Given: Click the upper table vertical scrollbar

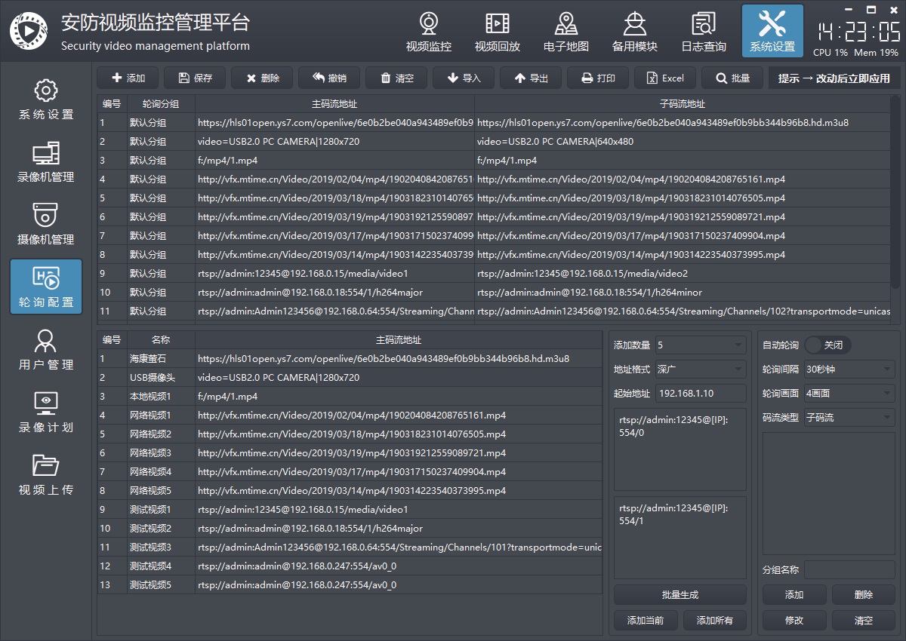Looking at the screenshot, I should pos(895,196).
